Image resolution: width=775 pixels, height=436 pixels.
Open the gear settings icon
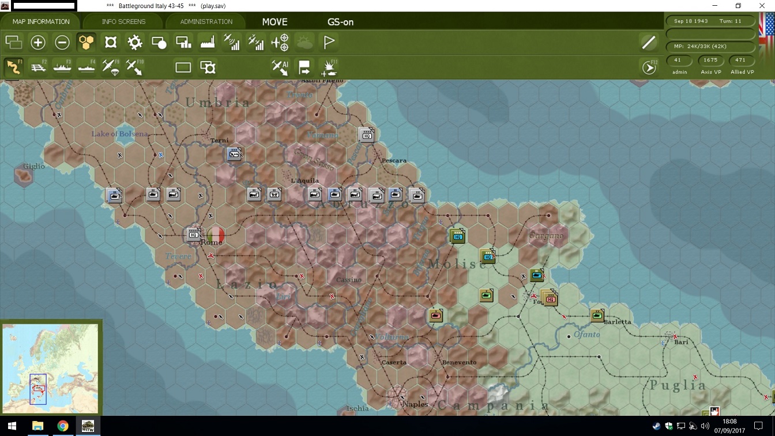point(135,42)
